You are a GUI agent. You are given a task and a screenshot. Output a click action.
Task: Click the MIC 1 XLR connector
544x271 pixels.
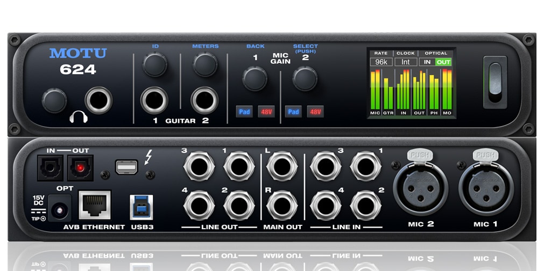[486, 189]
